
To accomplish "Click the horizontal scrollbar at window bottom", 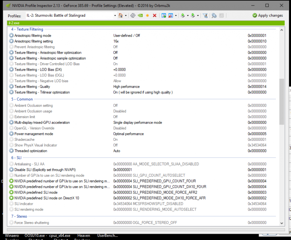I will pos(146,230).
